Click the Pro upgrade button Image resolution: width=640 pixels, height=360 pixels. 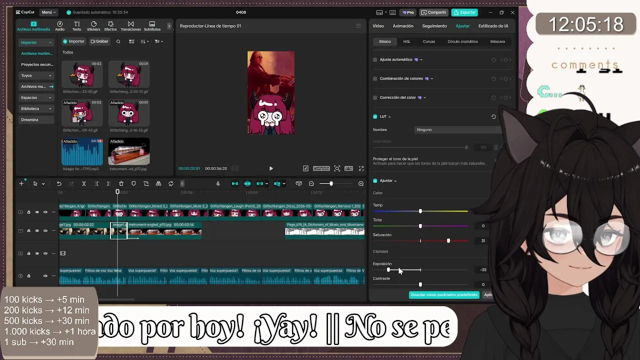click(408, 12)
